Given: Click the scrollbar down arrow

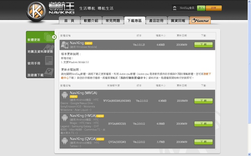Looking at the screenshot, I should click(249, 154).
